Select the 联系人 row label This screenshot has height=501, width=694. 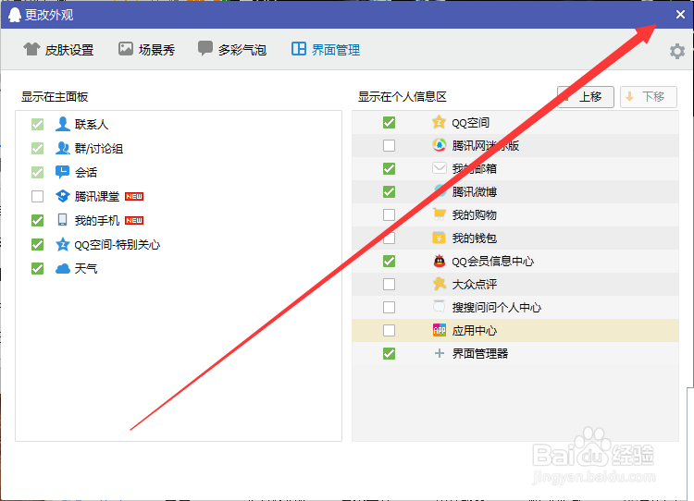pyautogui.click(x=92, y=125)
